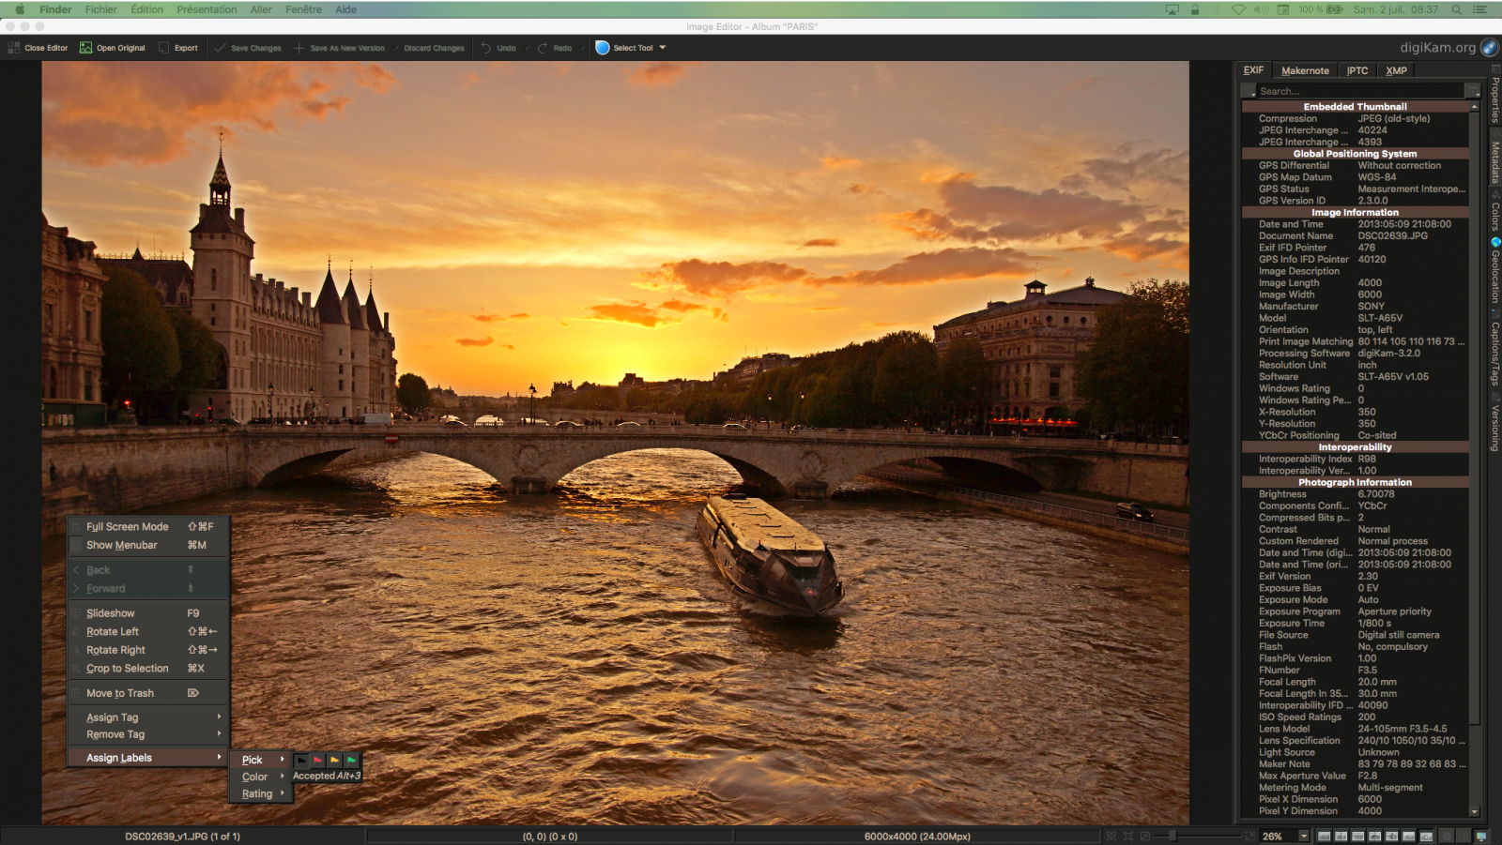Open the Select Tool dropdown
The height and width of the screenshot is (845, 1502).
point(660,48)
